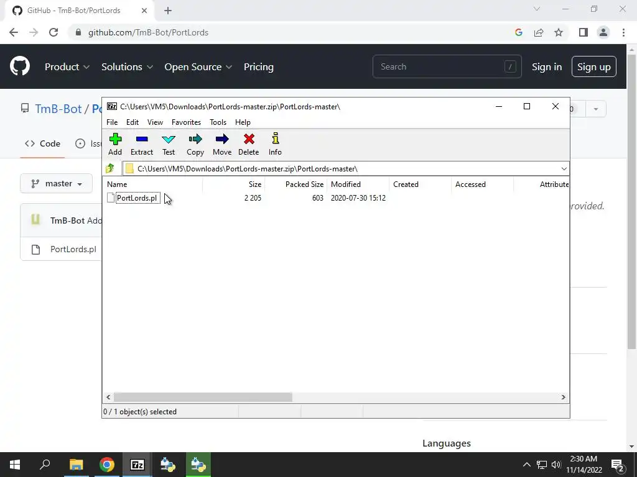Click the 7-Zip taskbar button
This screenshot has width=637, height=477.
137,465
